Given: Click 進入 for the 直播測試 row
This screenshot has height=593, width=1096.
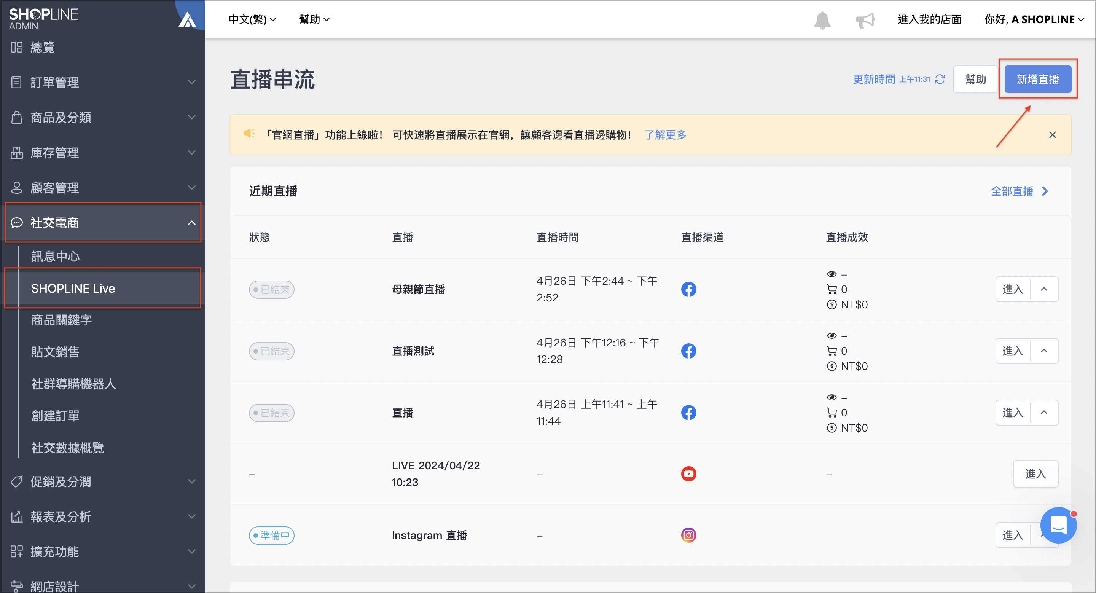Looking at the screenshot, I should 1013,351.
